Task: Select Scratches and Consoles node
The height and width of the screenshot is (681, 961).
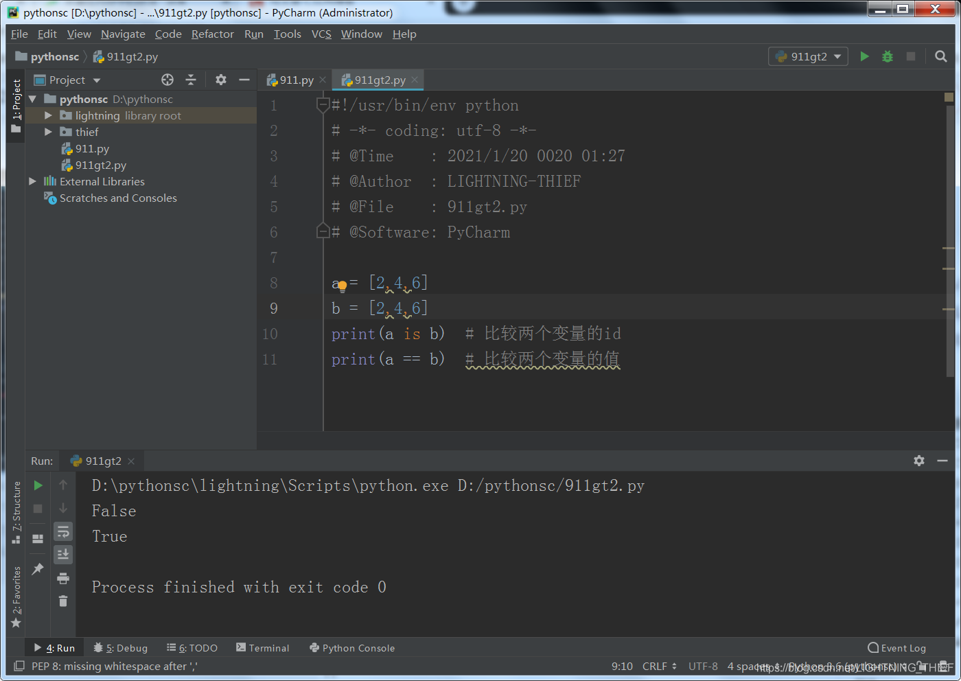Action: [118, 198]
